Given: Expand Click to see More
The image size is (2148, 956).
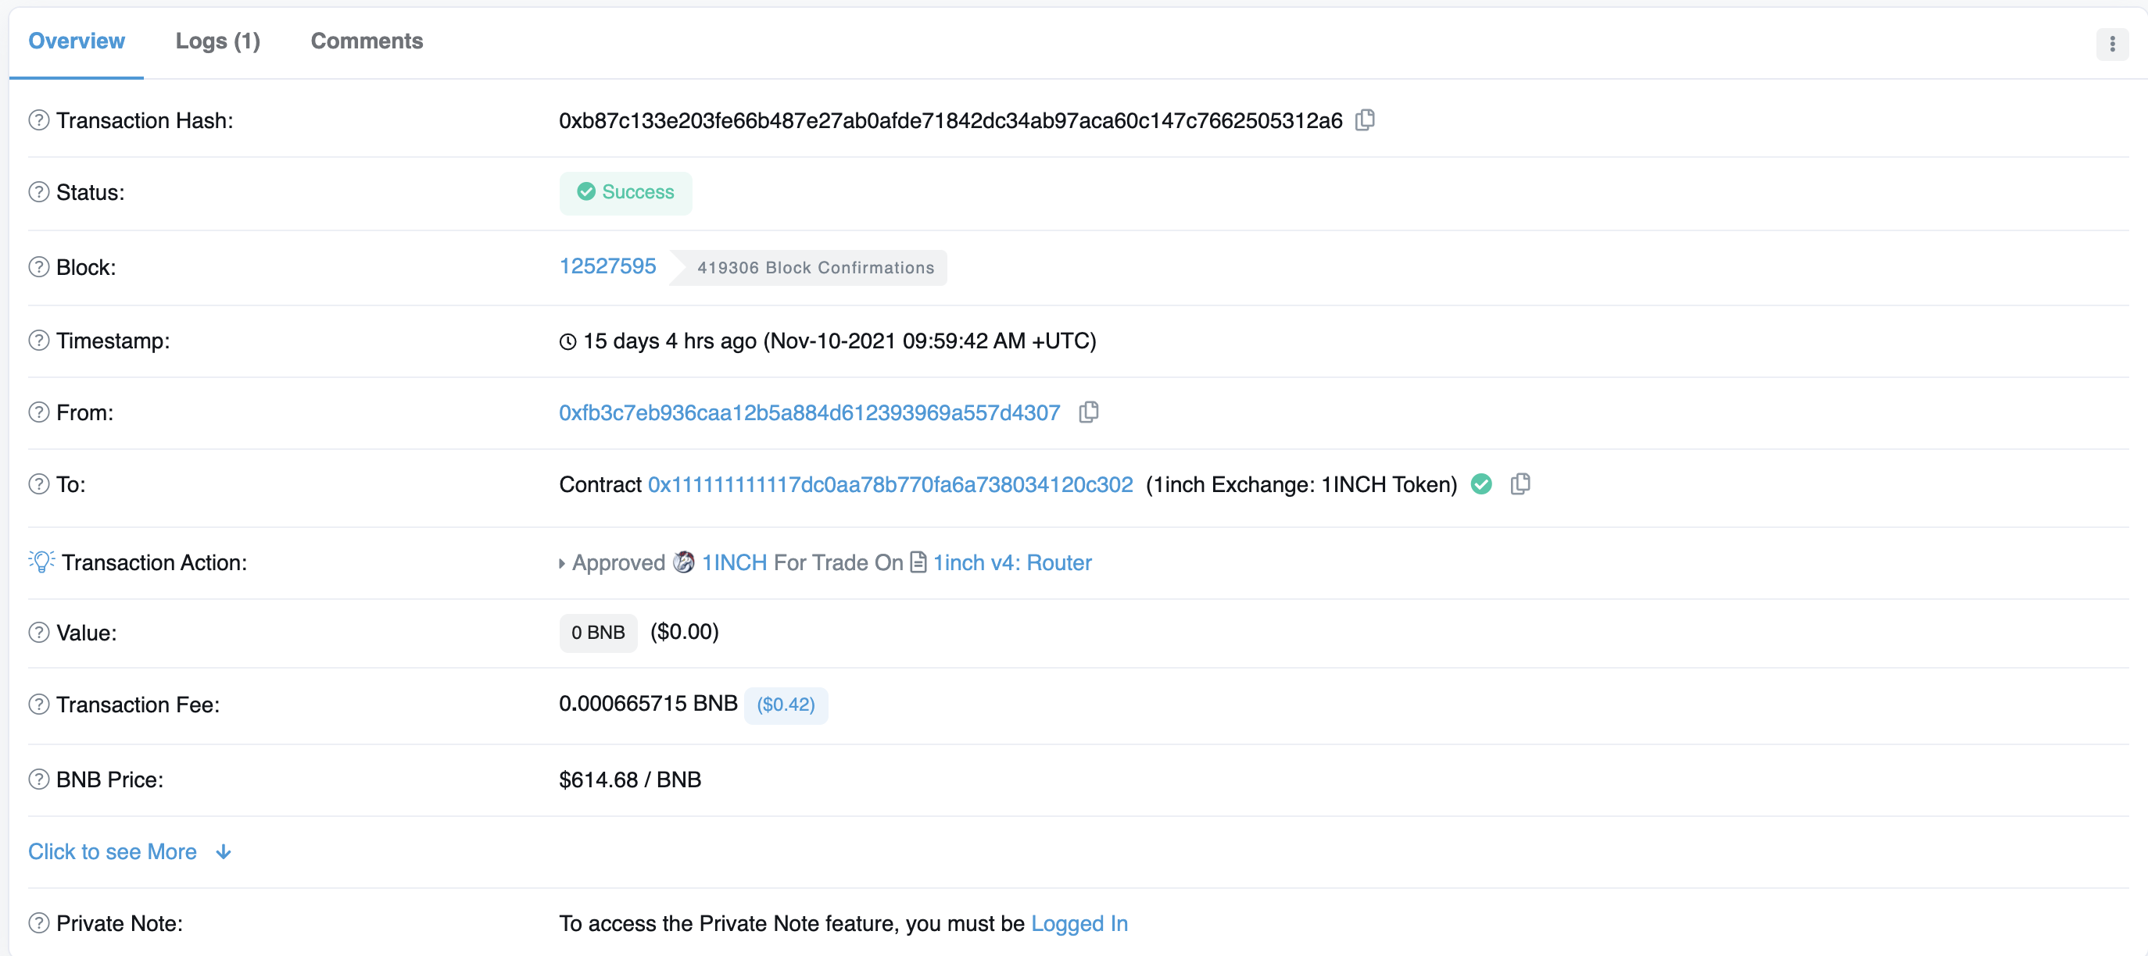Looking at the screenshot, I should [x=113, y=851].
